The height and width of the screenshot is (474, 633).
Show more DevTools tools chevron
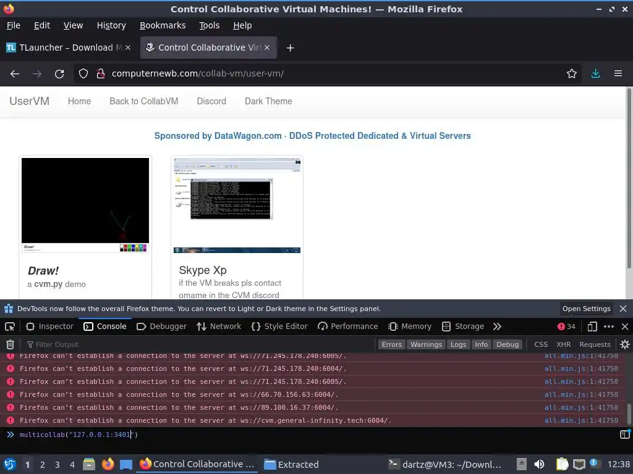(497, 326)
